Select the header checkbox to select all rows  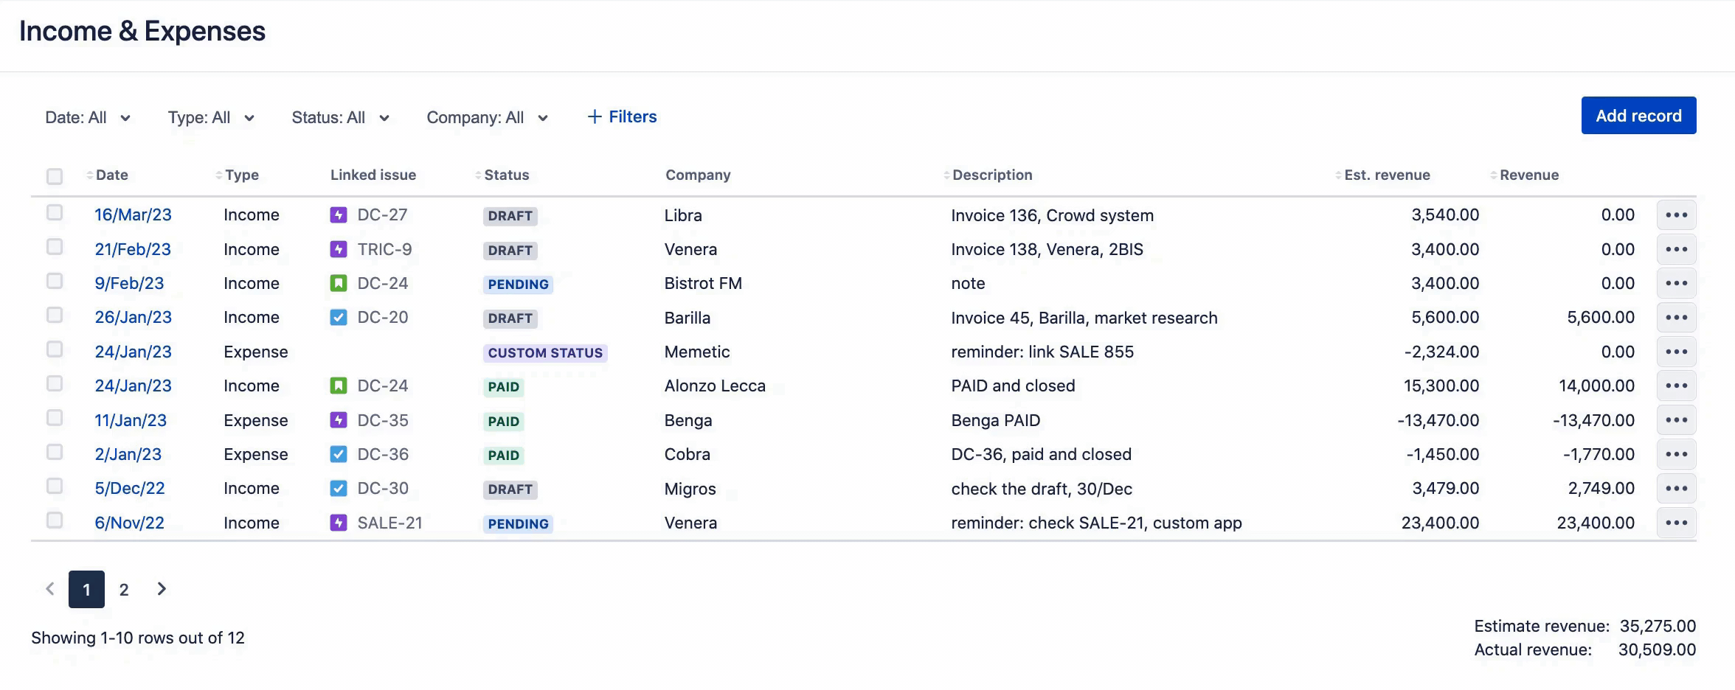tap(55, 175)
